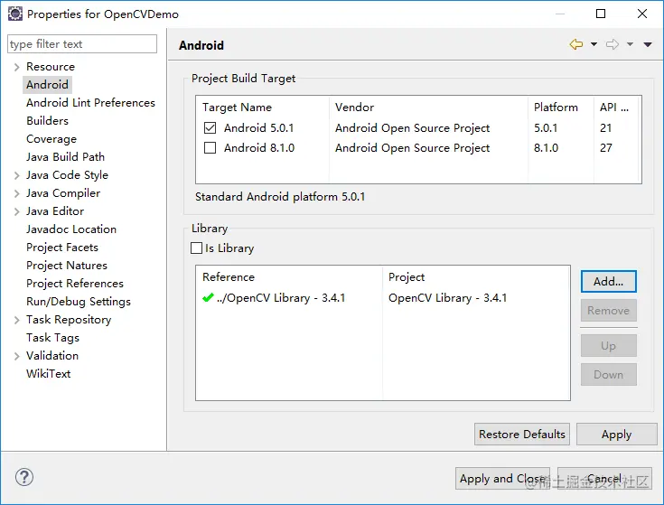Select Android in the properties tree

[47, 85]
